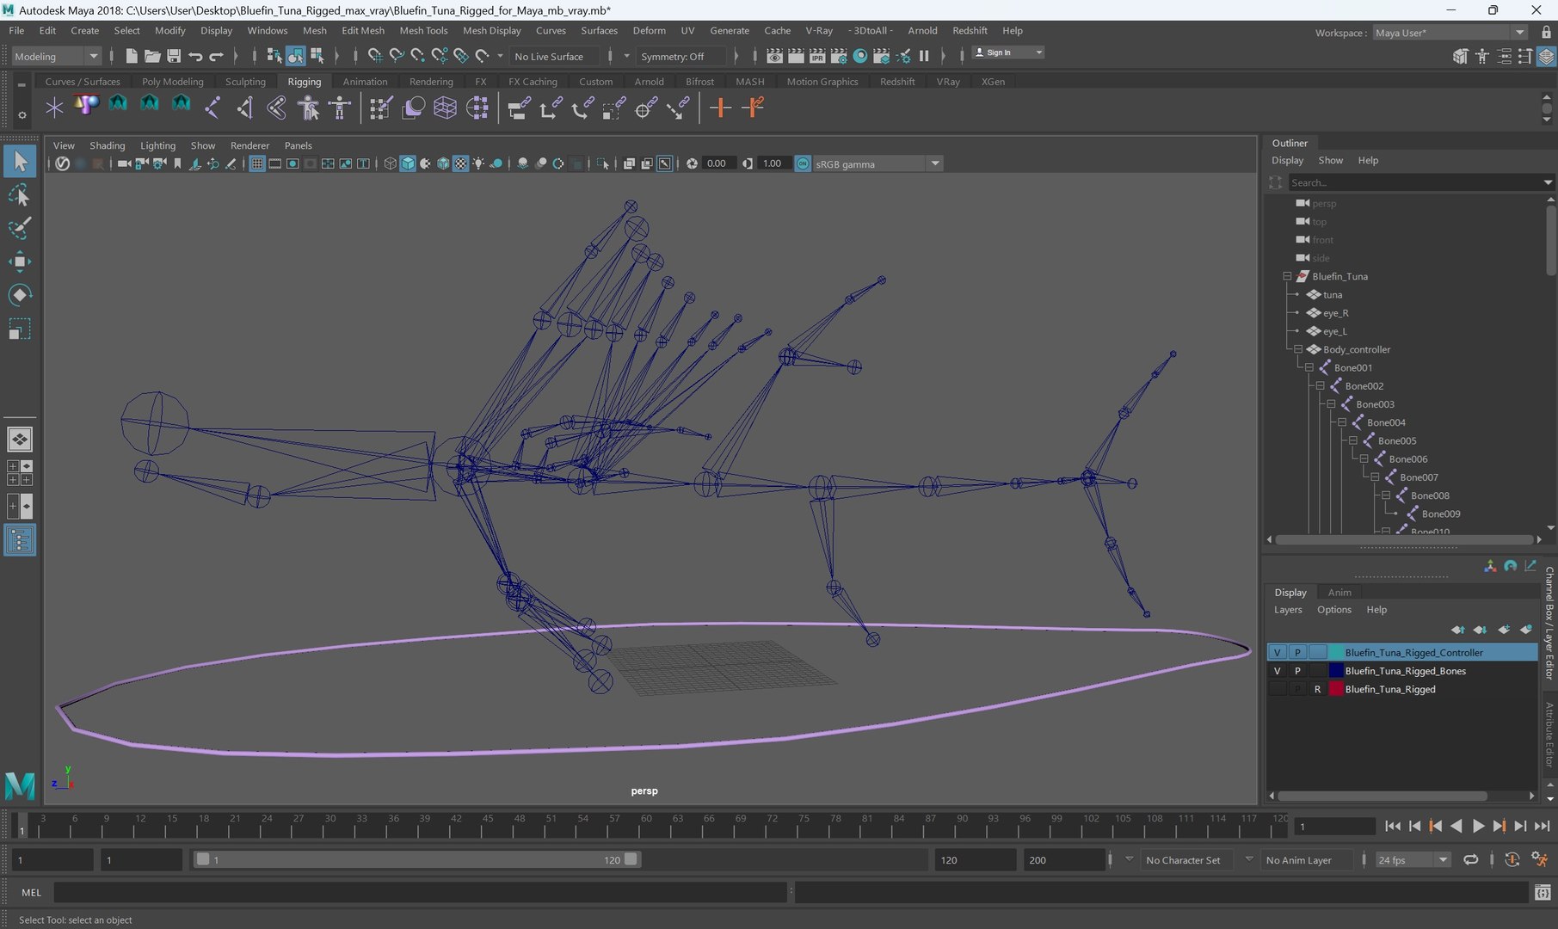The width and height of the screenshot is (1558, 929).
Task: Click the IPR render icon
Action: pyautogui.click(x=817, y=56)
